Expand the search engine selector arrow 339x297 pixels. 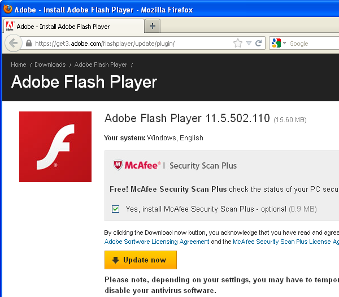[284, 44]
